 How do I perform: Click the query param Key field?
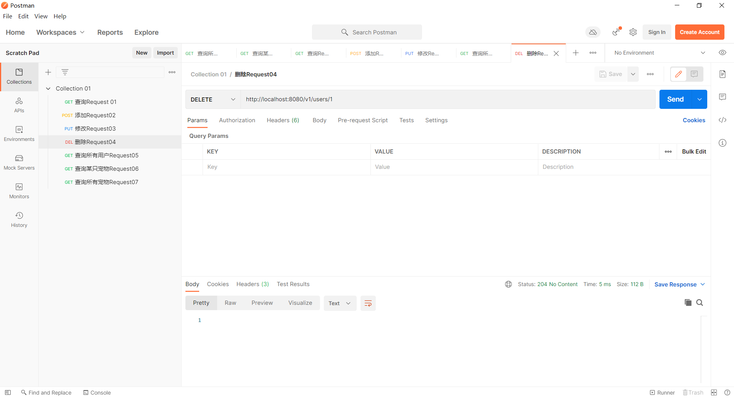coord(287,167)
